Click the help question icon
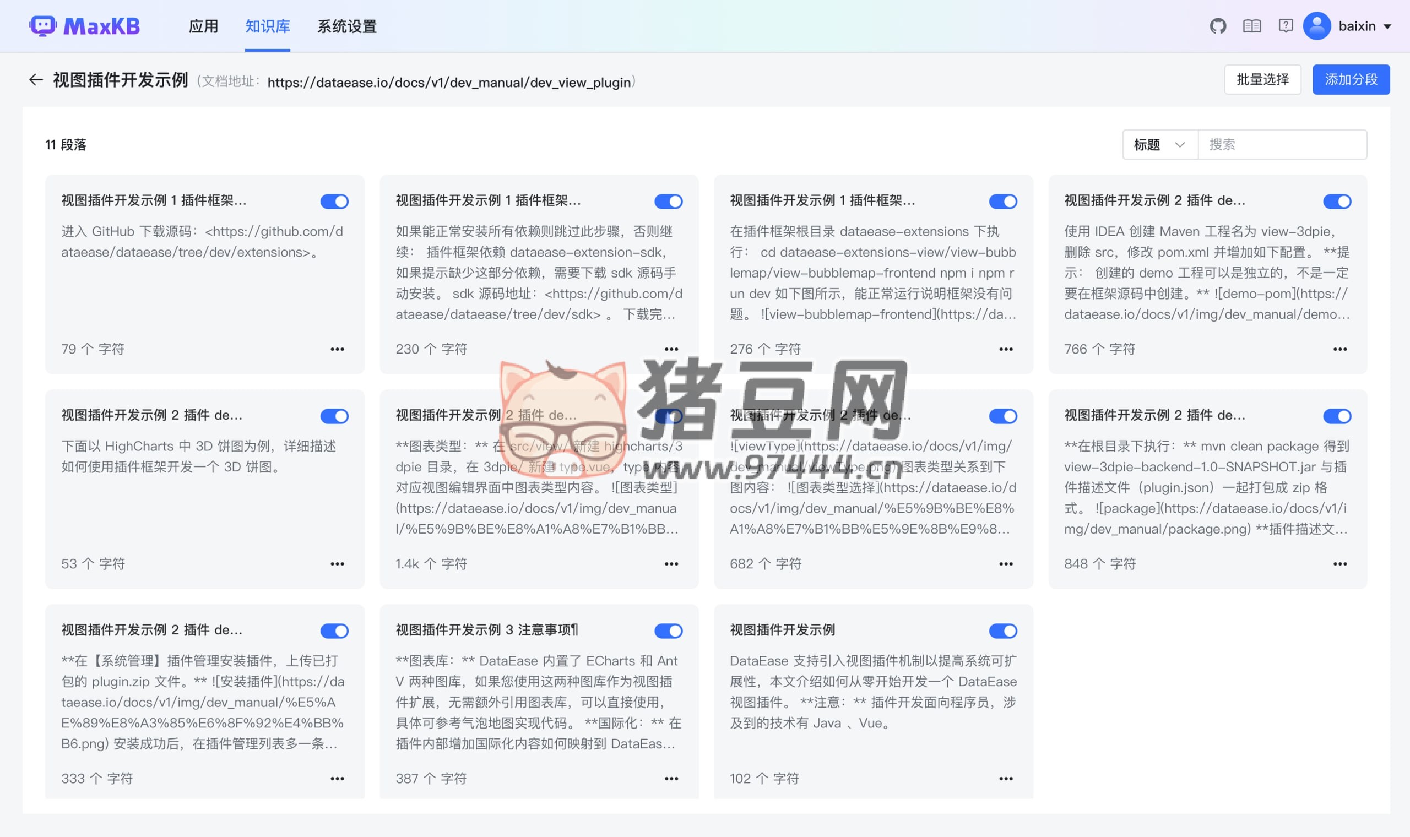 [x=1286, y=26]
